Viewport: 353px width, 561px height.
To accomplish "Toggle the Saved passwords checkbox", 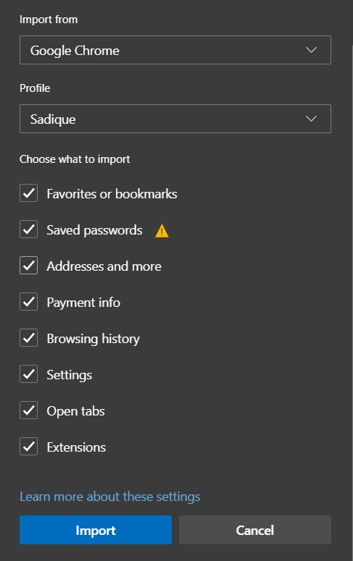I will tap(29, 229).
